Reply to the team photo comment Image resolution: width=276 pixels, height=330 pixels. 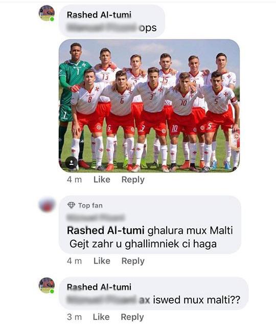click(133, 180)
